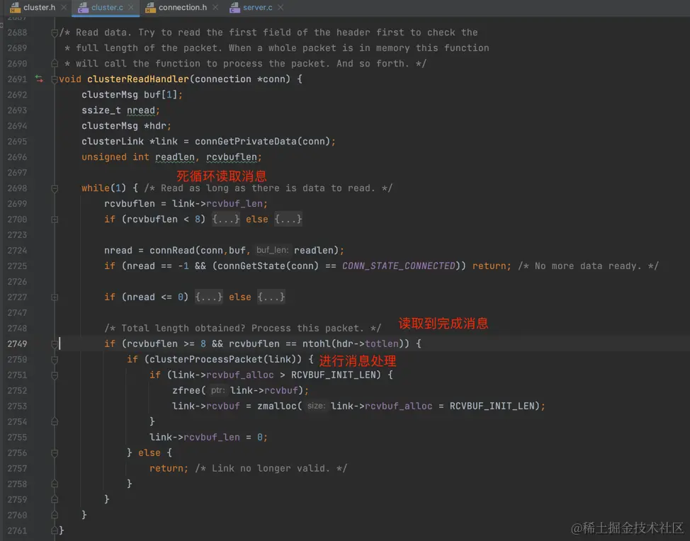Click the clusterMsg buf[1] declaration

(x=132, y=95)
